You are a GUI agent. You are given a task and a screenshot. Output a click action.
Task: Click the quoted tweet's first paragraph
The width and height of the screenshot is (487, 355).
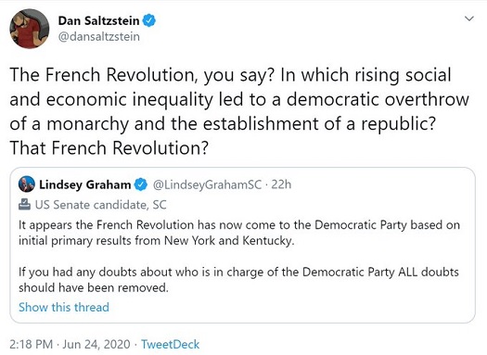click(x=239, y=233)
